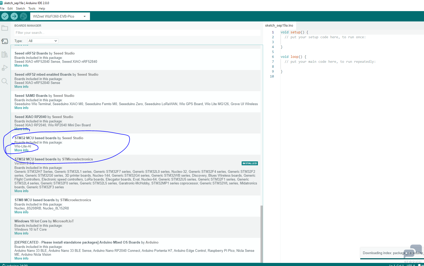The height and width of the screenshot is (266, 424).
Task: Click the 'put your setup code here' comment
Action: point(325,37)
